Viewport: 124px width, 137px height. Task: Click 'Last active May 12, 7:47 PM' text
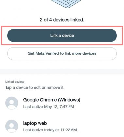pyautogui.click(x=49, y=107)
